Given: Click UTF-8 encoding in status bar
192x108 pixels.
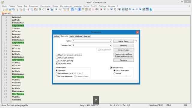Looking at the screenshot, I should tap(168, 105).
